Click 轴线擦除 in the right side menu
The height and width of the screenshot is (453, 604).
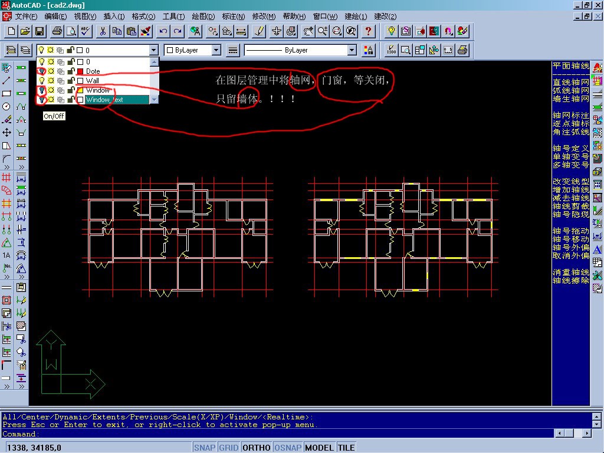click(570, 280)
